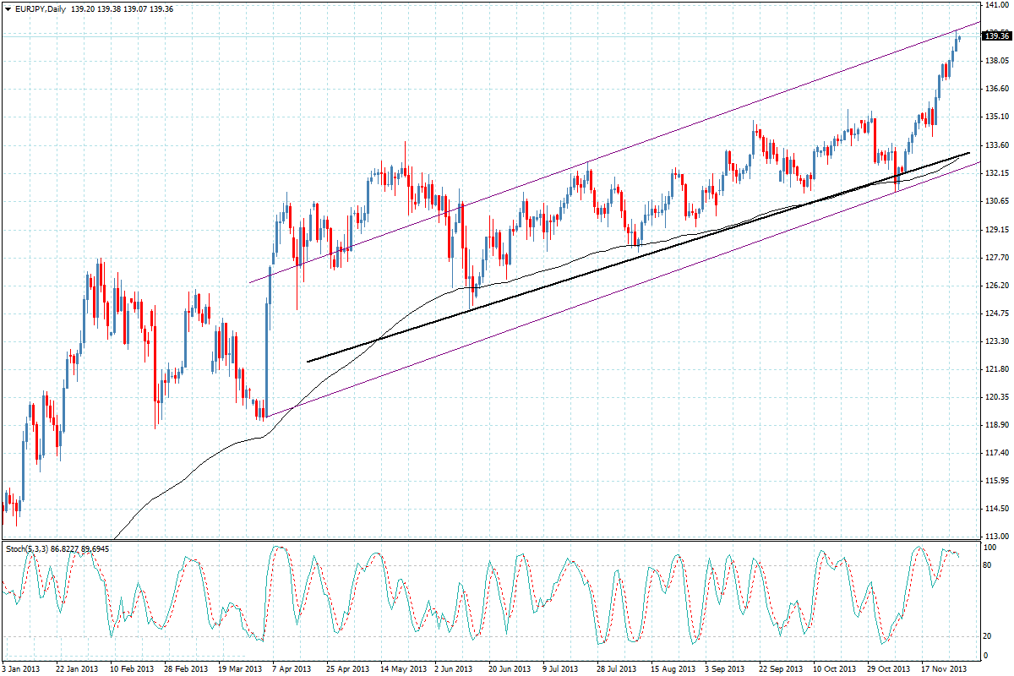The width and height of the screenshot is (1014, 676).
Task: Click the 3 Jan 2013 date label
Action: click(22, 668)
